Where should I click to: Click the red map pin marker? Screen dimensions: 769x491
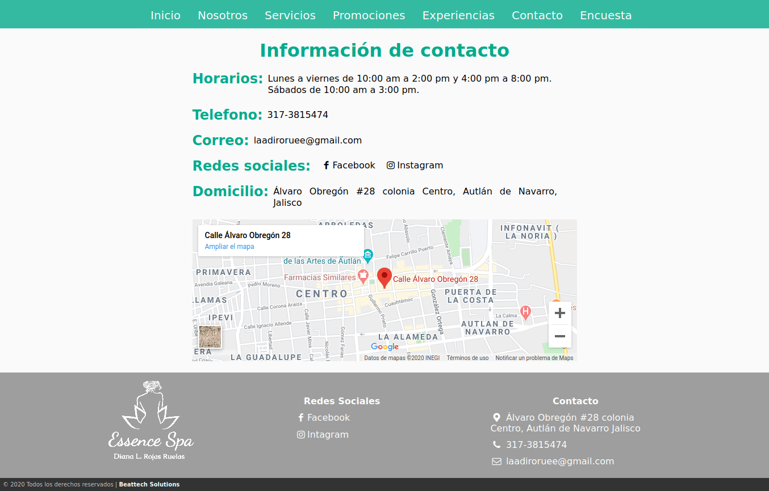tap(384, 277)
